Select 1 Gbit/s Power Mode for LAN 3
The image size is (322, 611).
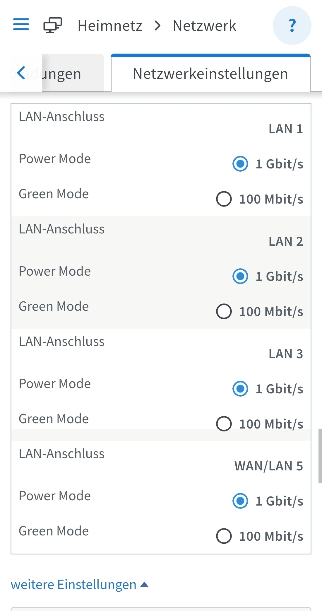pyautogui.click(x=240, y=389)
